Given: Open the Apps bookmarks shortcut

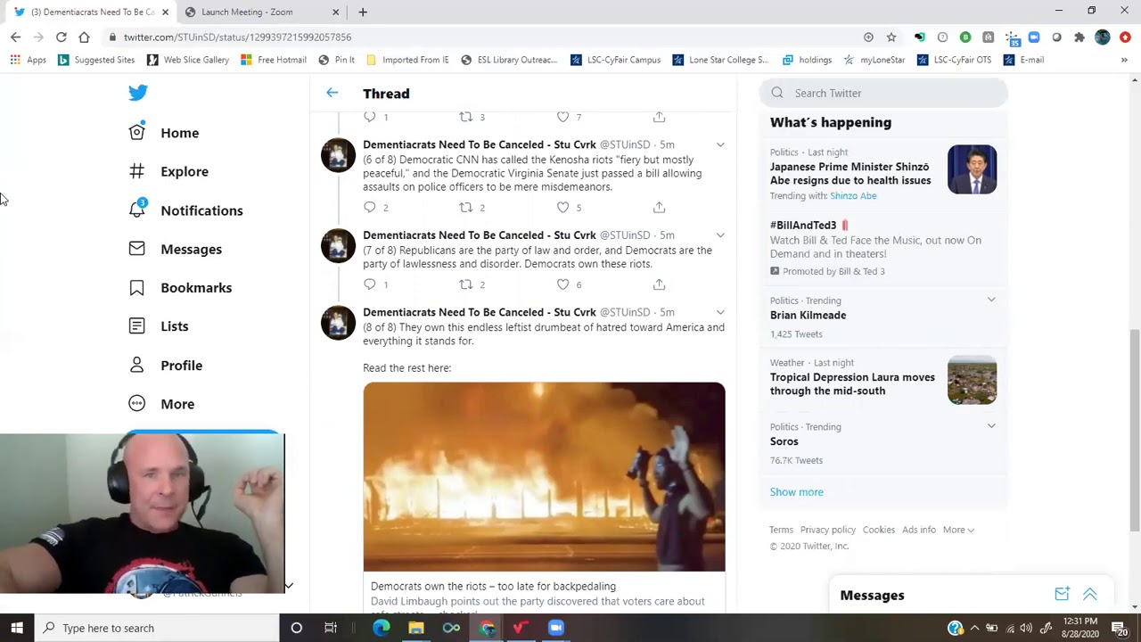Looking at the screenshot, I should point(28,60).
